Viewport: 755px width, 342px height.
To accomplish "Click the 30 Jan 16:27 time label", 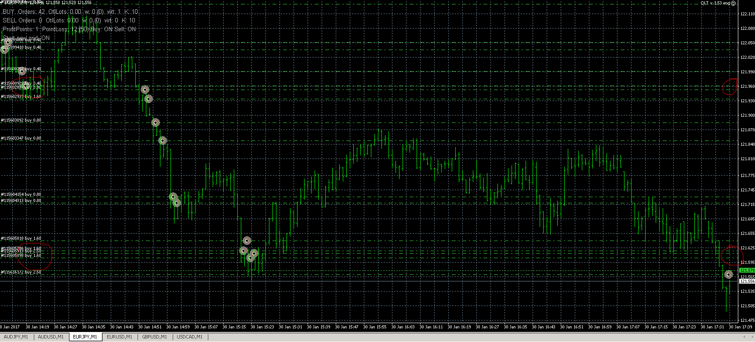I will [x=487, y=327].
